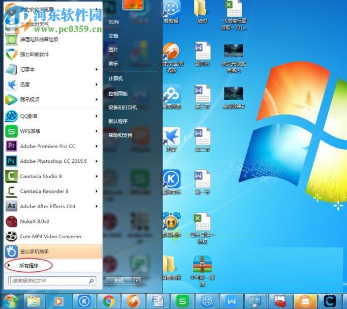Open the SUN user folder

coord(113,22)
